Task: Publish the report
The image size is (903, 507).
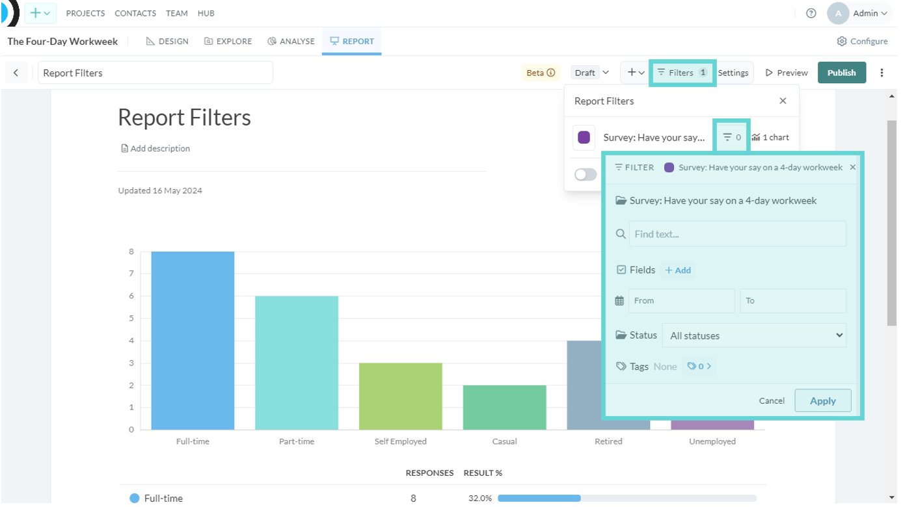Action: click(x=841, y=73)
